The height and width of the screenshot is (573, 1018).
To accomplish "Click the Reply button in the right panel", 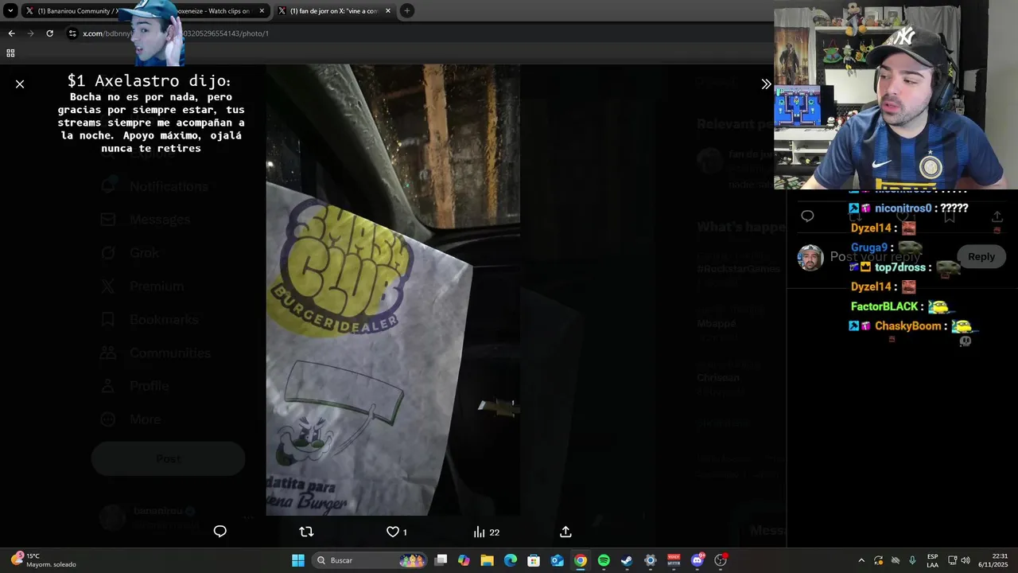I will (981, 256).
